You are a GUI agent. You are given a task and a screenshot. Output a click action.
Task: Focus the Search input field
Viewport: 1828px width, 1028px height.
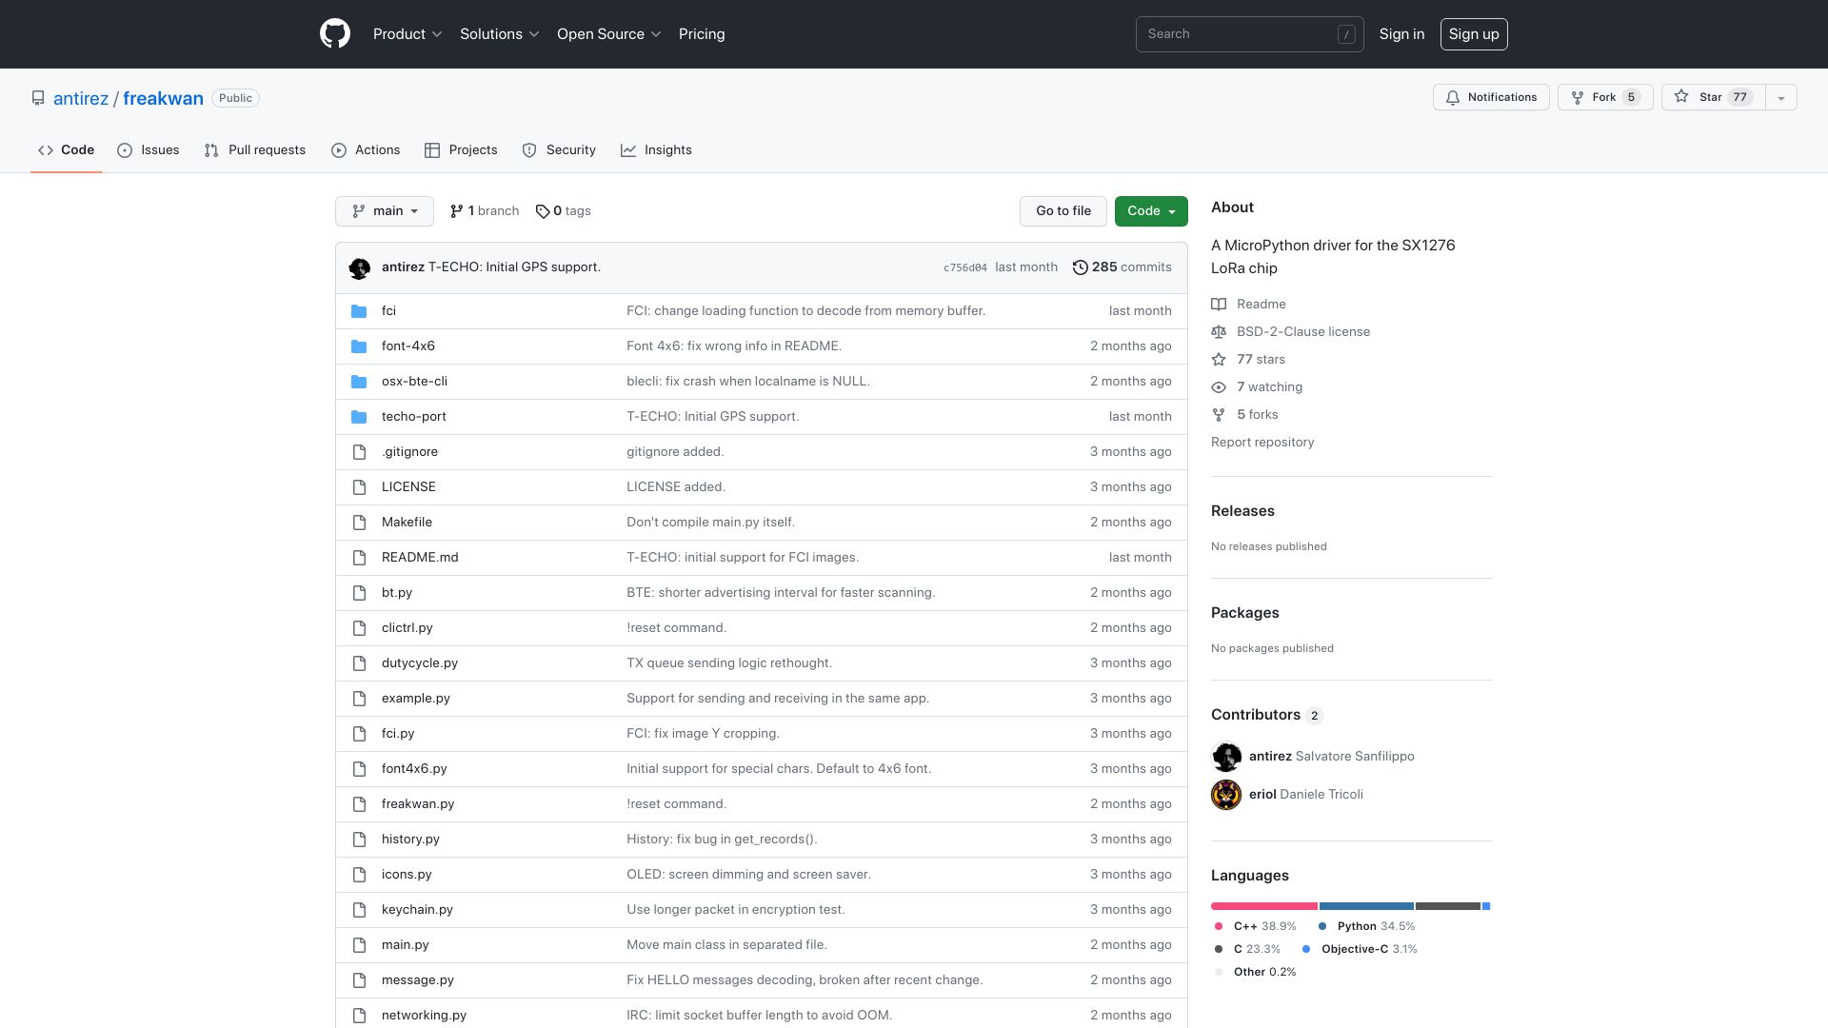point(1250,34)
